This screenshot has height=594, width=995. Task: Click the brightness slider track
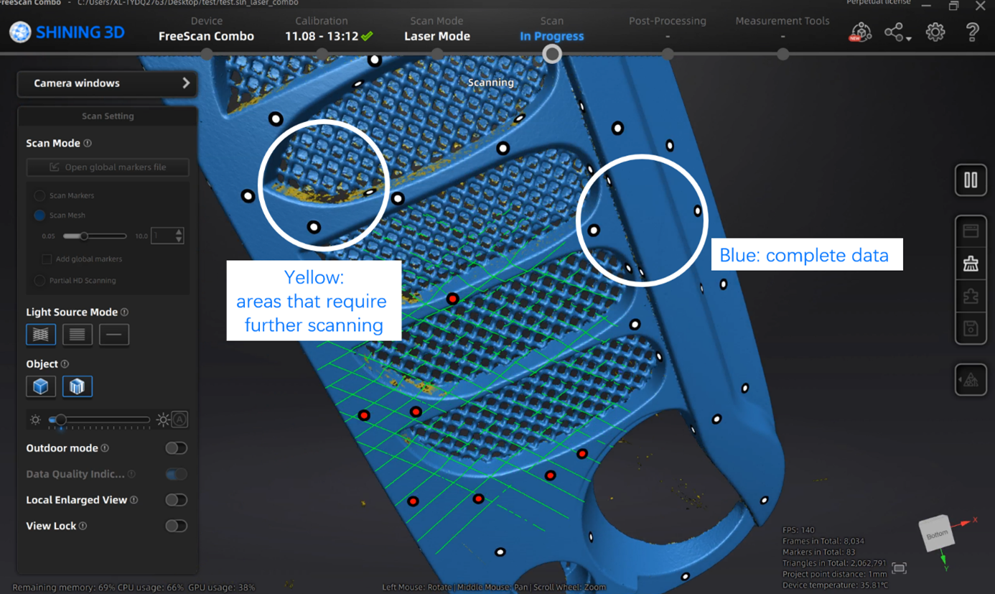click(99, 420)
